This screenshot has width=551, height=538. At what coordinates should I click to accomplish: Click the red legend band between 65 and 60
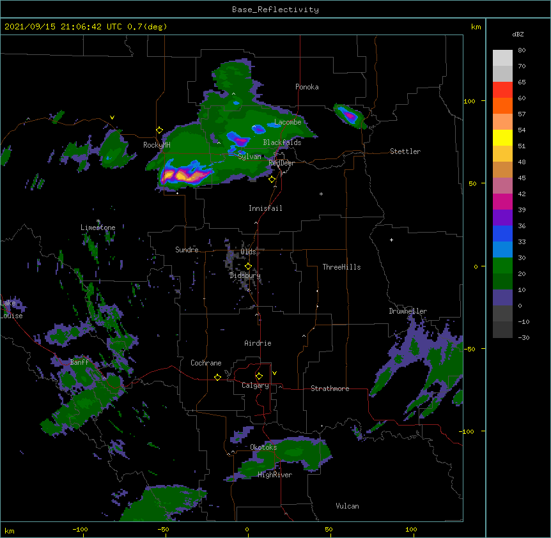click(x=502, y=90)
